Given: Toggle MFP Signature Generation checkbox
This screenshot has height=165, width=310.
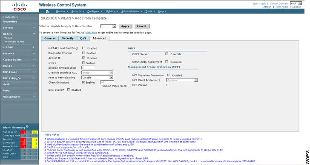Looking at the screenshot, I should point(169,75).
